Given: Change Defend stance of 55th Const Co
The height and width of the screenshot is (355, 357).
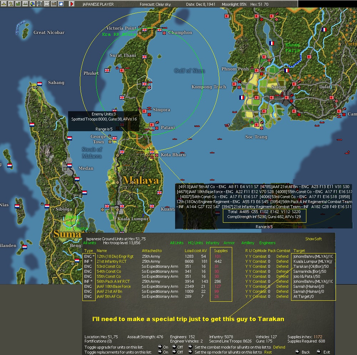Looking at the screenshot, I should [x=282, y=276].
